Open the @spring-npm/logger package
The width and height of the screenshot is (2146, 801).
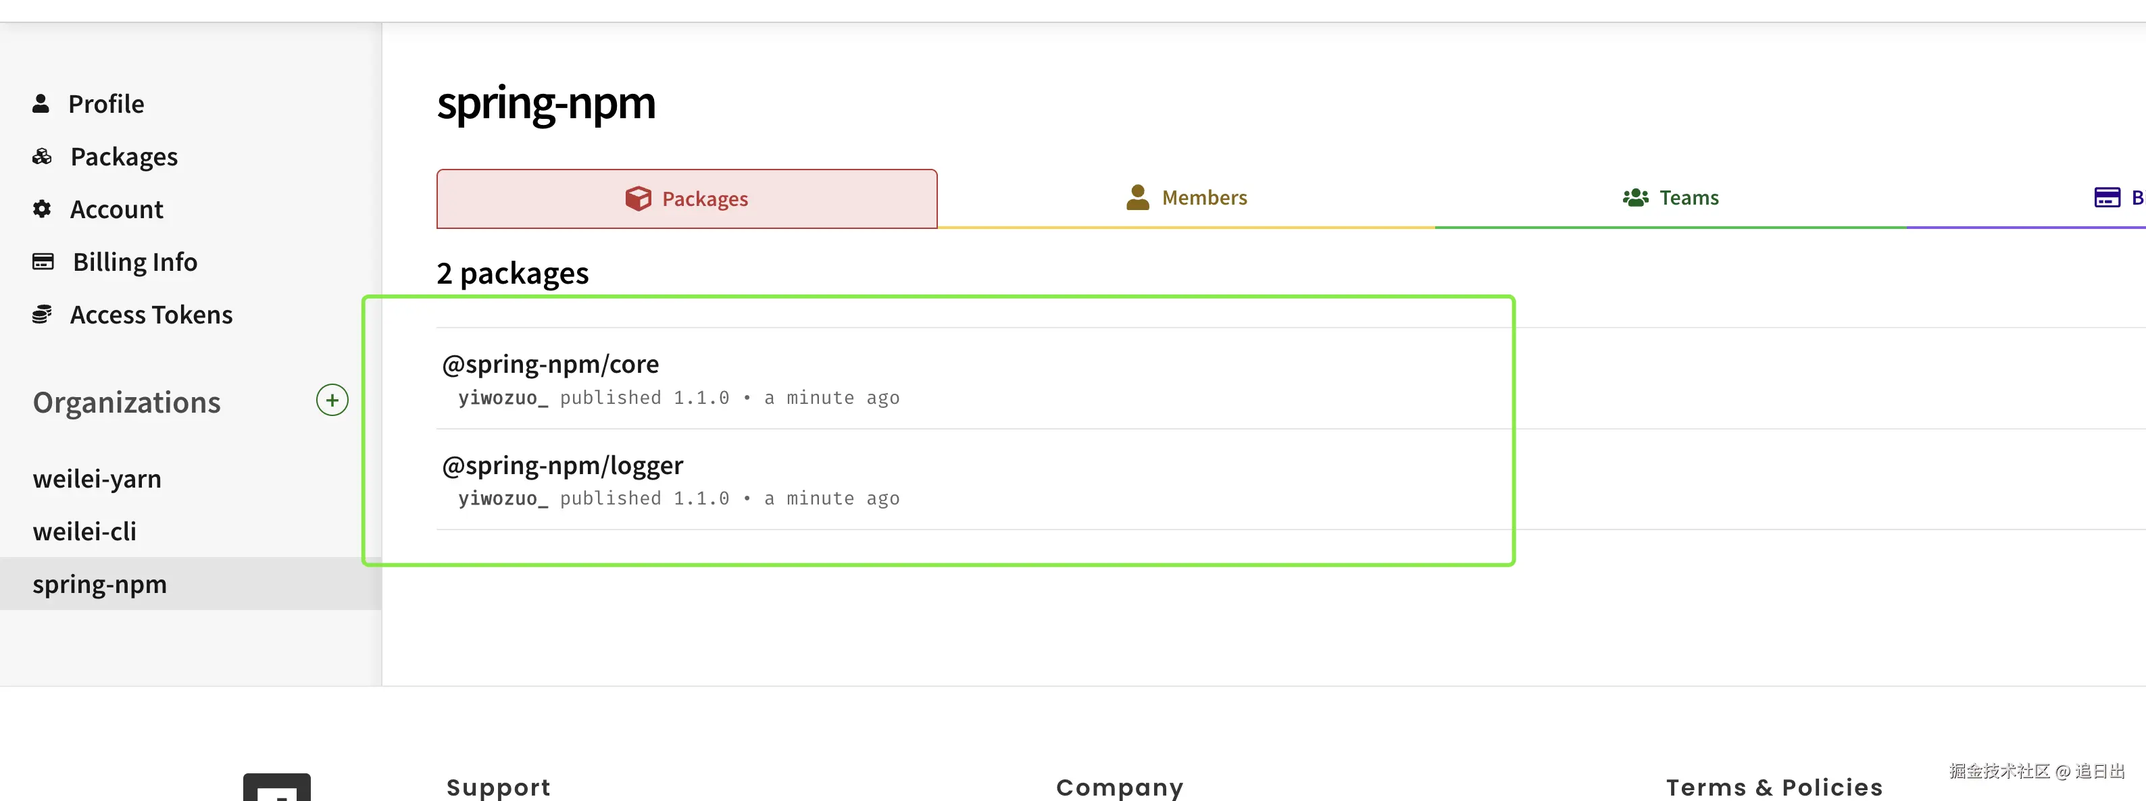[562, 465]
